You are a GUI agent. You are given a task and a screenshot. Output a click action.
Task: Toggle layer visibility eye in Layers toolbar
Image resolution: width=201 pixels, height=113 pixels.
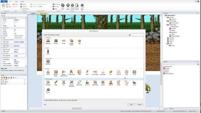(4, 78)
